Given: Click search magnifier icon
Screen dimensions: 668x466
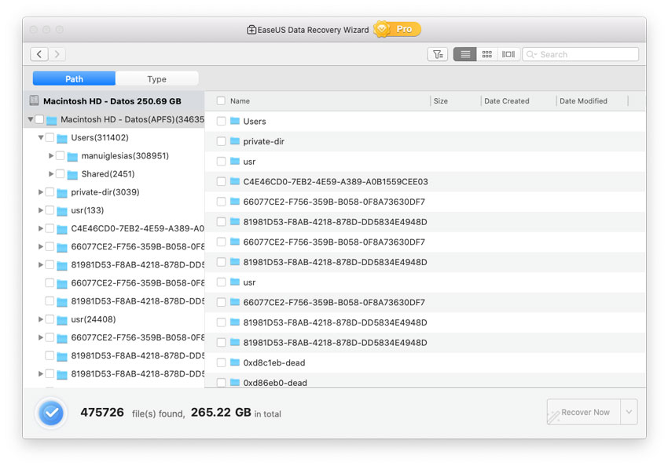Looking at the screenshot, I should coord(531,54).
